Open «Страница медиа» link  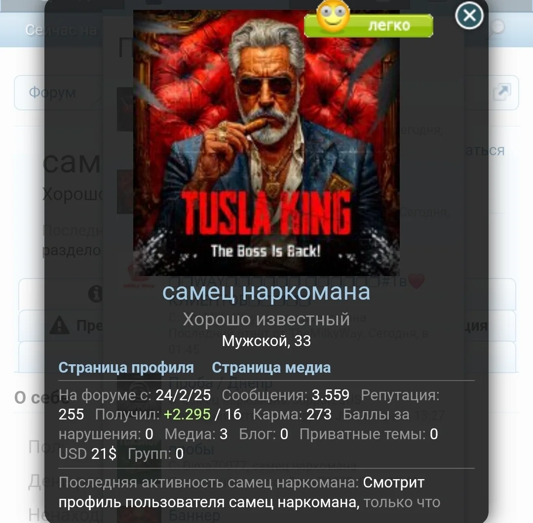(x=271, y=367)
